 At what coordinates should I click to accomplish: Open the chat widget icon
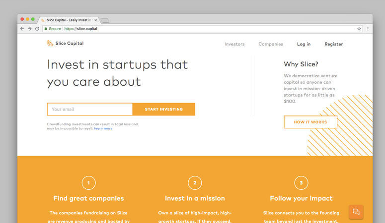[356, 212]
